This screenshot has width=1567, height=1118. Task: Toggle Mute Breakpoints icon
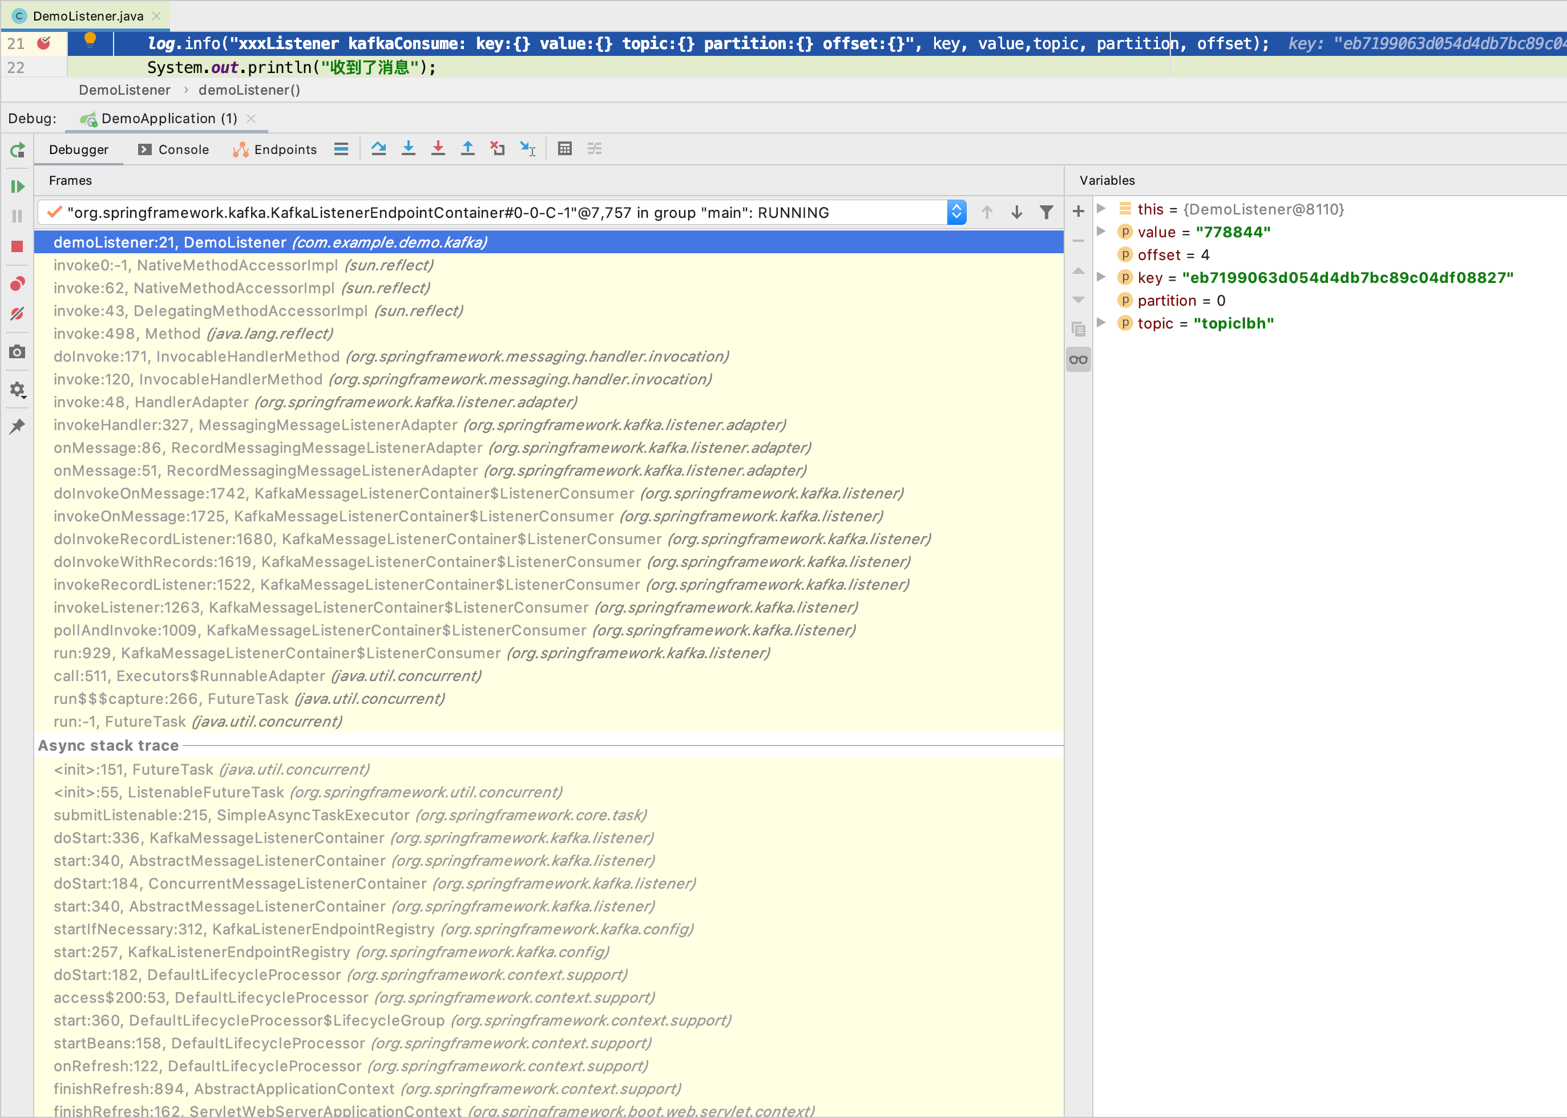(17, 314)
